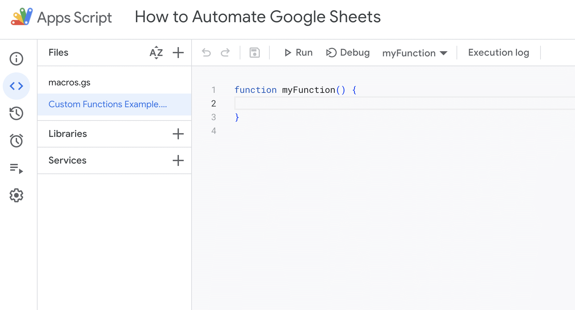
Task: Open Project Settings gear icon
Action: [x=16, y=196]
